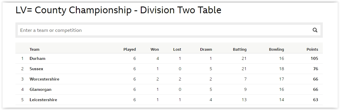Click the Lost column header

(x=177, y=49)
